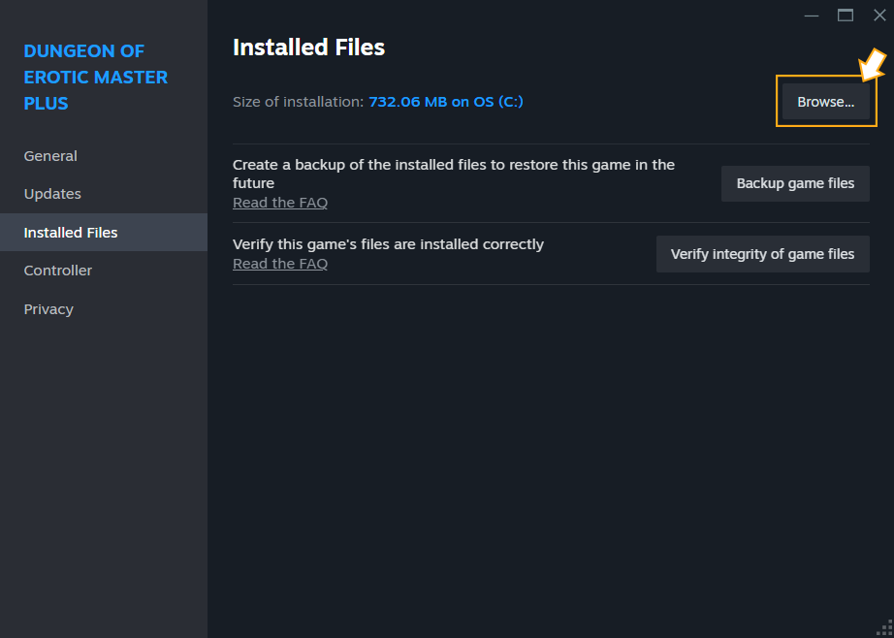Go to the Controller tab
The image size is (894, 638).
(x=58, y=271)
